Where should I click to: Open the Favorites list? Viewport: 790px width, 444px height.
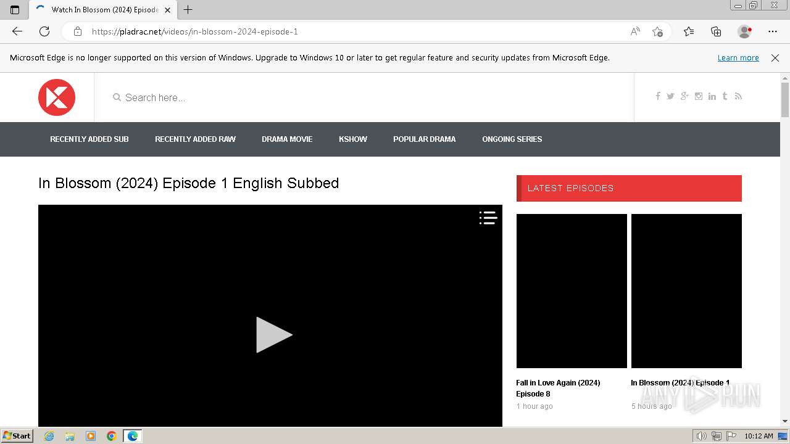[689, 31]
